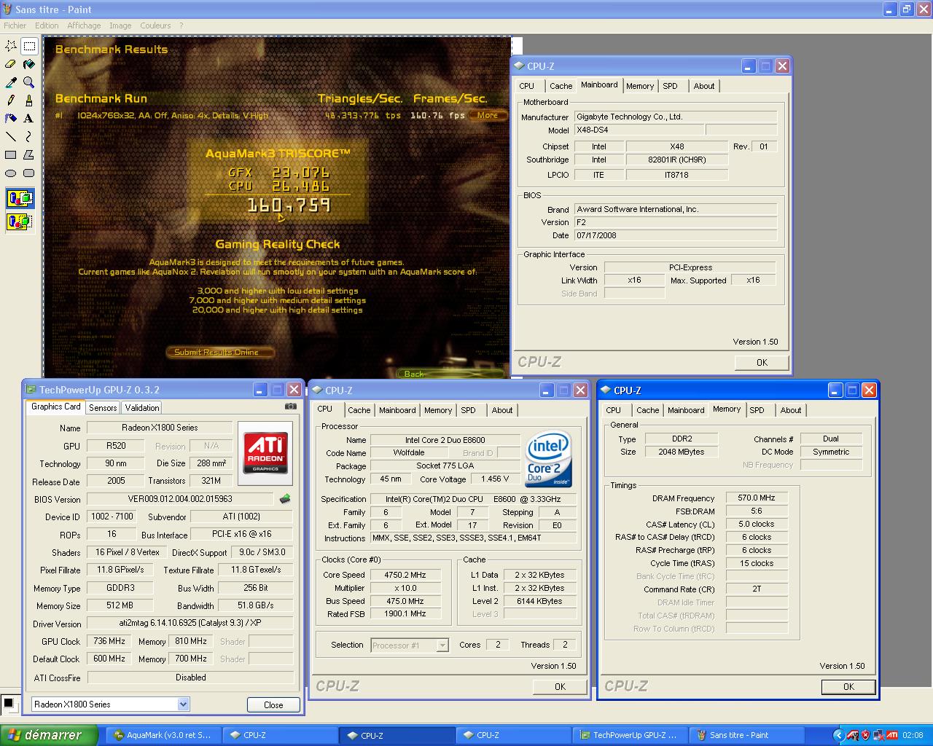Open the Memory tab in processor CPU-Z window
Screen dimensions: 933x746
pos(438,410)
